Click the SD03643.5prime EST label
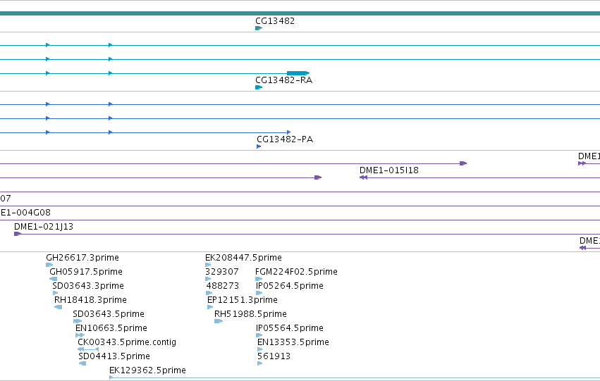This screenshot has height=381, width=600. tap(109, 314)
